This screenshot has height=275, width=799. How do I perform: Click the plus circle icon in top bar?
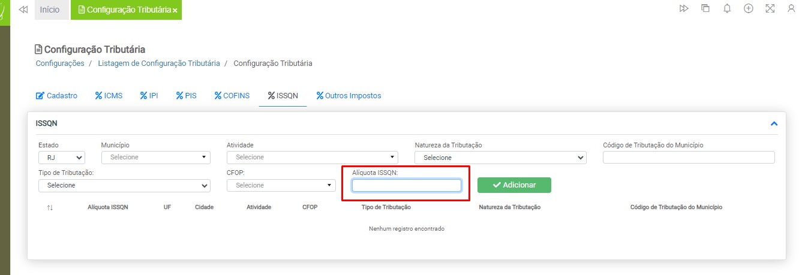pos(748,8)
